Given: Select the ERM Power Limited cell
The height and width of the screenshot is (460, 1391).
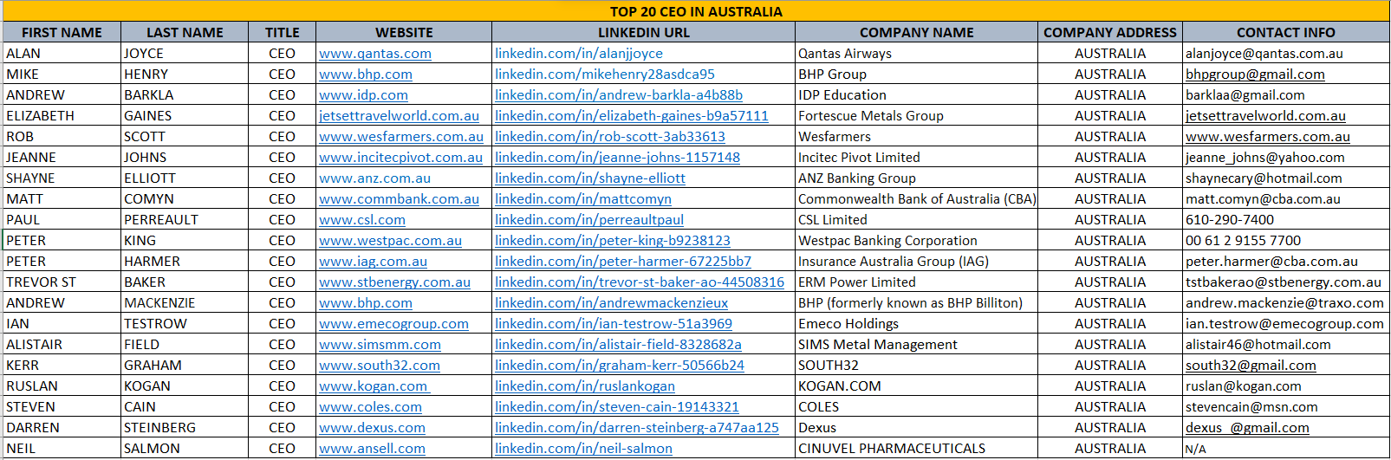Looking at the screenshot, I should pos(917,282).
